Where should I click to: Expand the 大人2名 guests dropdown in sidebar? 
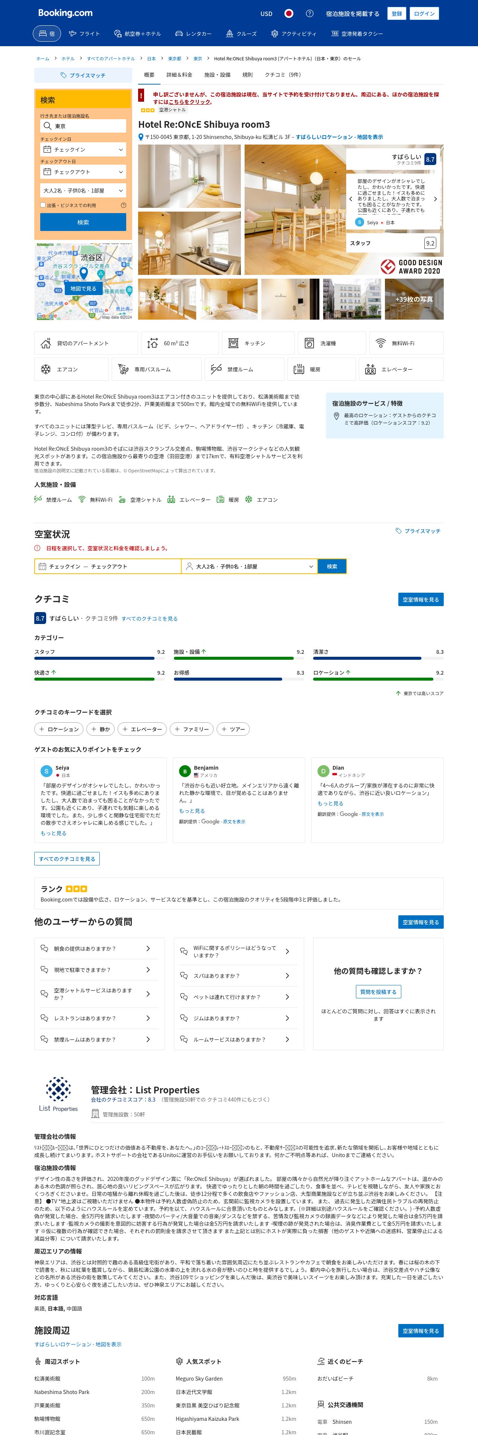coord(83,190)
